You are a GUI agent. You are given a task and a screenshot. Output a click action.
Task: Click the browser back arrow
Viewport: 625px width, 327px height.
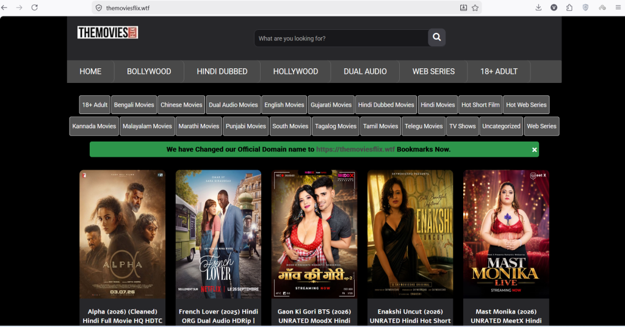click(4, 7)
